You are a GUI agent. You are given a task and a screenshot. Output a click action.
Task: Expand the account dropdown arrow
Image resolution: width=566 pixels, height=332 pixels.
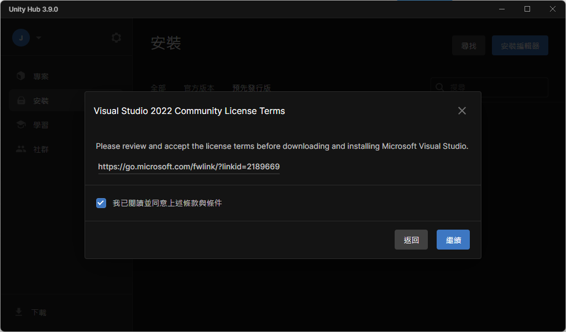click(x=39, y=38)
